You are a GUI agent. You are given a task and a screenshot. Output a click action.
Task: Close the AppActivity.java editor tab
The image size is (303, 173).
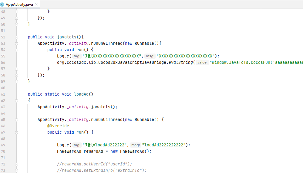click(37, 5)
